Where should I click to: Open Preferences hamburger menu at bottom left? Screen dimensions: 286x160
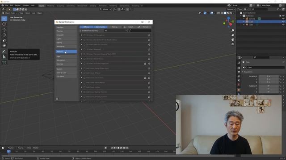(x=57, y=99)
